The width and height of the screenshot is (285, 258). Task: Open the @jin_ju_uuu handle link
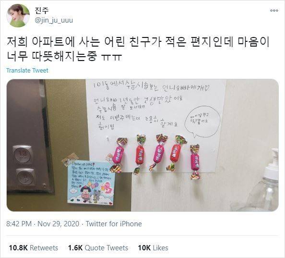pos(54,20)
